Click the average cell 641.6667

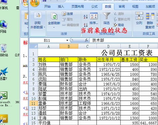coord(148,123)
